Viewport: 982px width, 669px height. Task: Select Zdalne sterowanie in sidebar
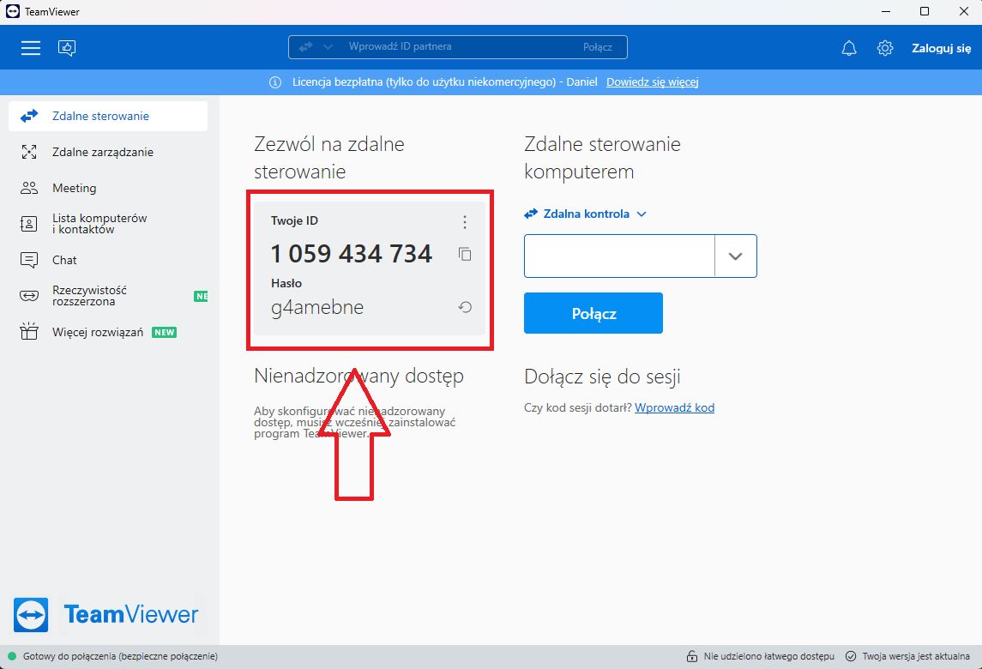[108, 116]
